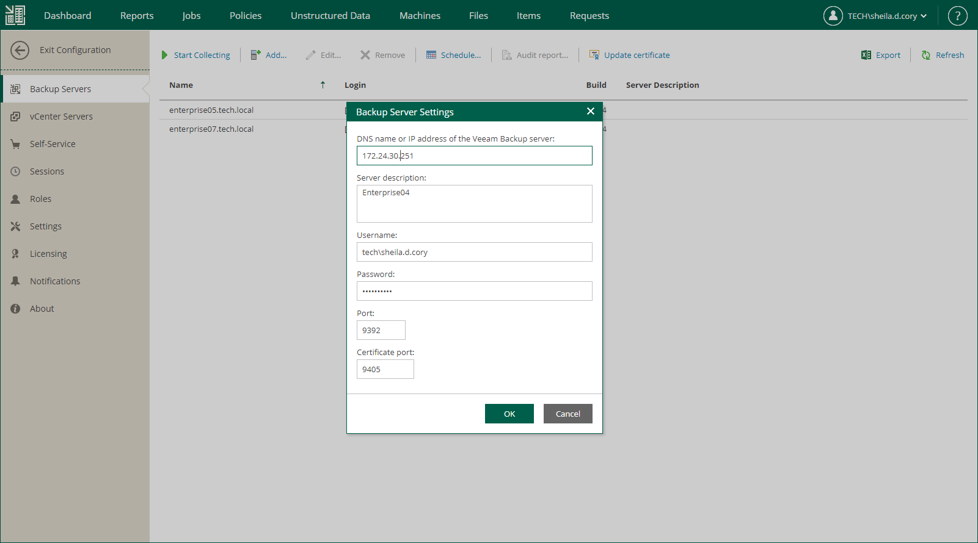Open the Files tab
The image size is (978, 543).
[x=478, y=16]
